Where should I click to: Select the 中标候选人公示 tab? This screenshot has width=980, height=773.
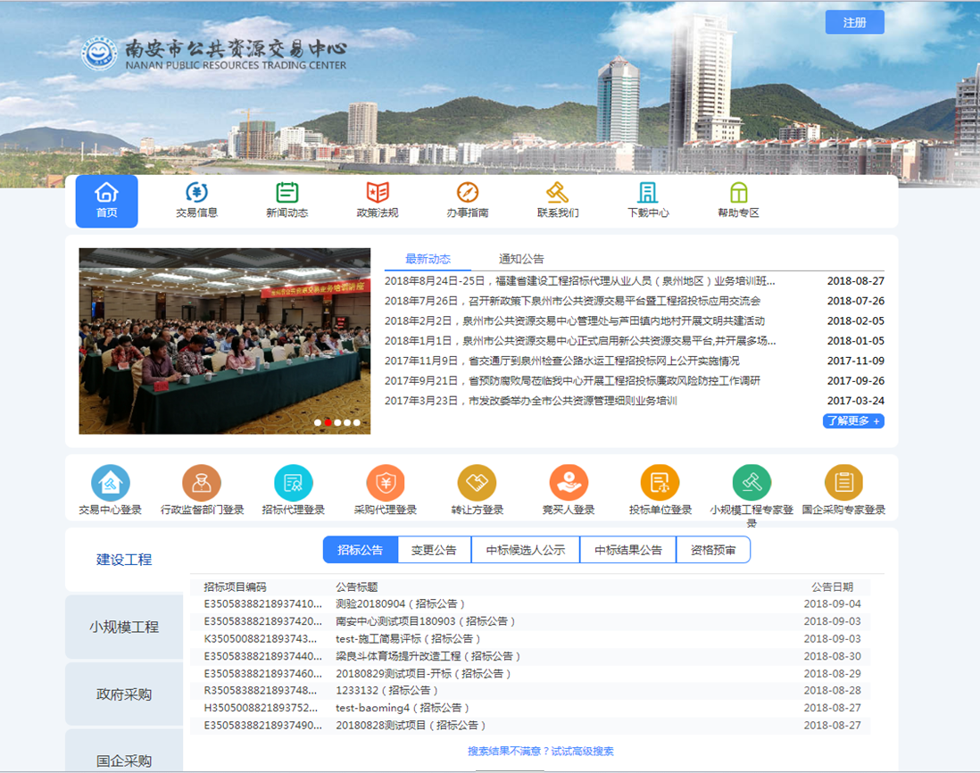click(x=525, y=550)
